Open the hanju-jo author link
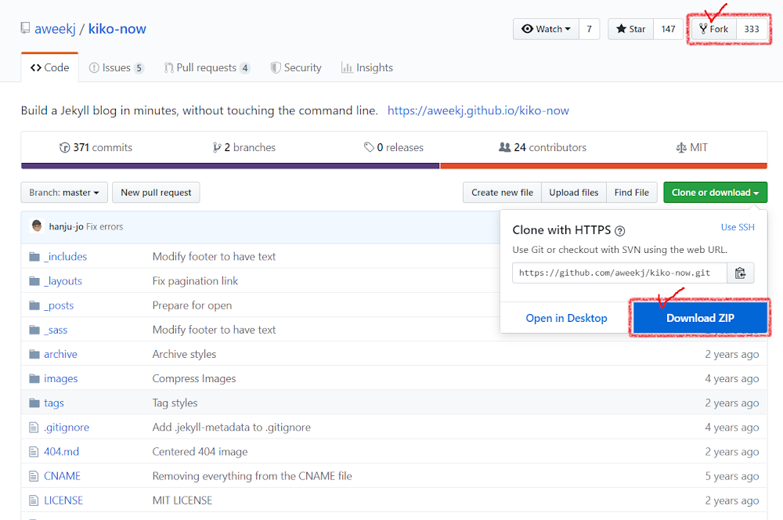Viewport: 783px width, 520px height. pyautogui.click(x=66, y=227)
